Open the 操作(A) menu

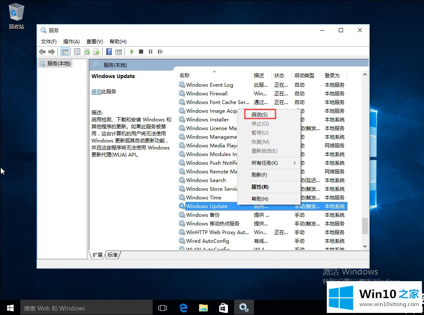[72, 42]
